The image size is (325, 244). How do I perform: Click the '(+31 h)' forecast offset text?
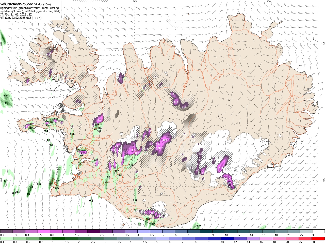(37, 18)
